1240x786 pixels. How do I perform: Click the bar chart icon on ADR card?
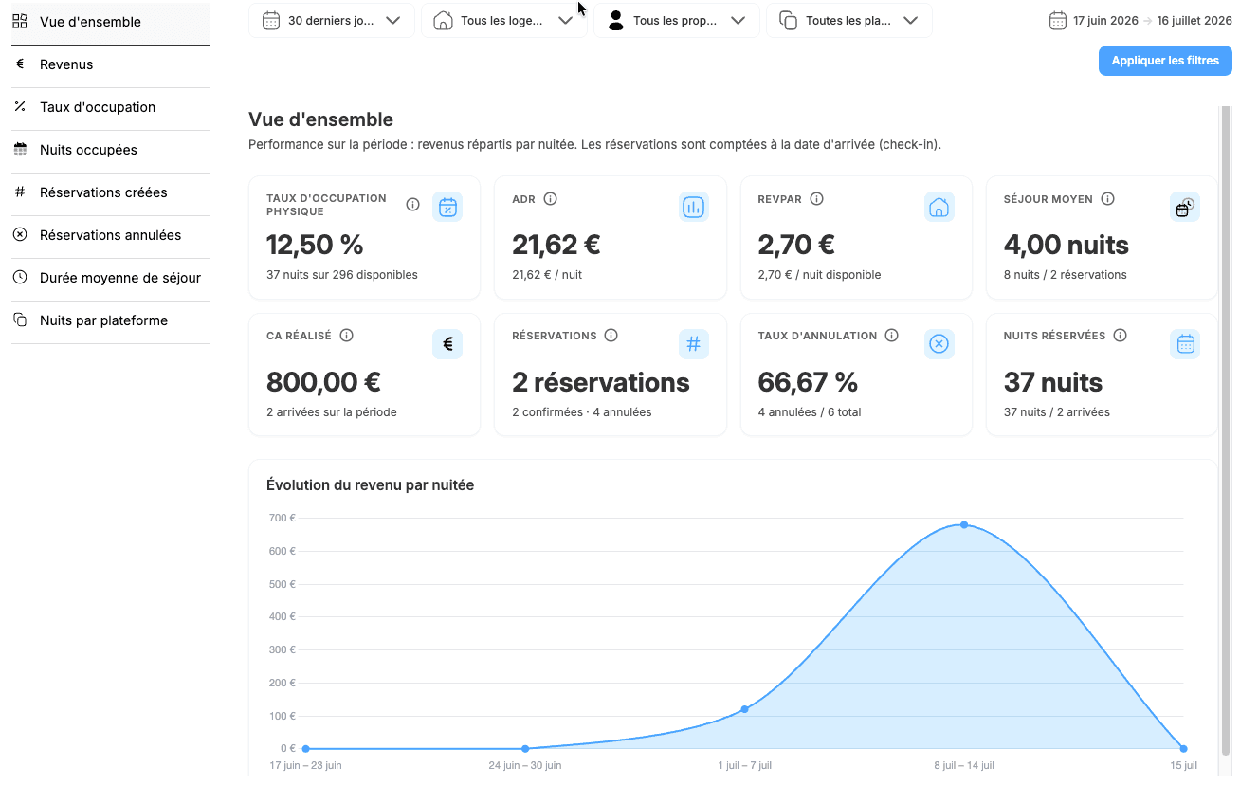pos(694,207)
